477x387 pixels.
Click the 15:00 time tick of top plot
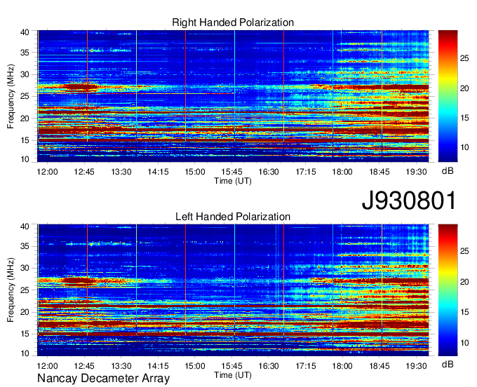(195, 172)
